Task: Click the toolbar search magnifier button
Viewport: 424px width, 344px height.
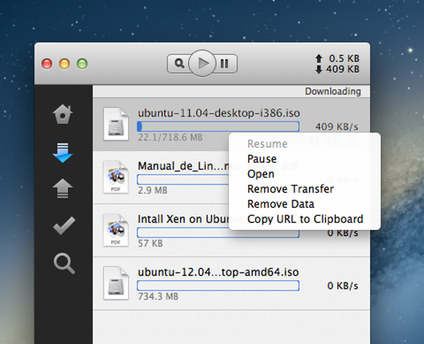Action: (179, 64)
